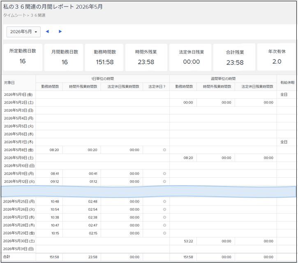Click weekly hours 53:22 on 5月30日 row
Image resolution: width=298 pixels, height=263 pixels.
click(188, 241)
